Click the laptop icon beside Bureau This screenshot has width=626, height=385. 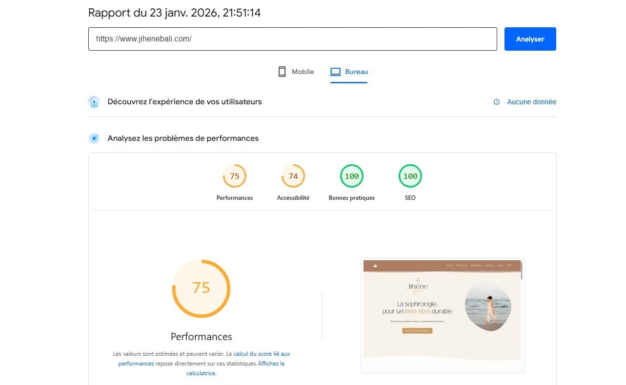[335, 72]
